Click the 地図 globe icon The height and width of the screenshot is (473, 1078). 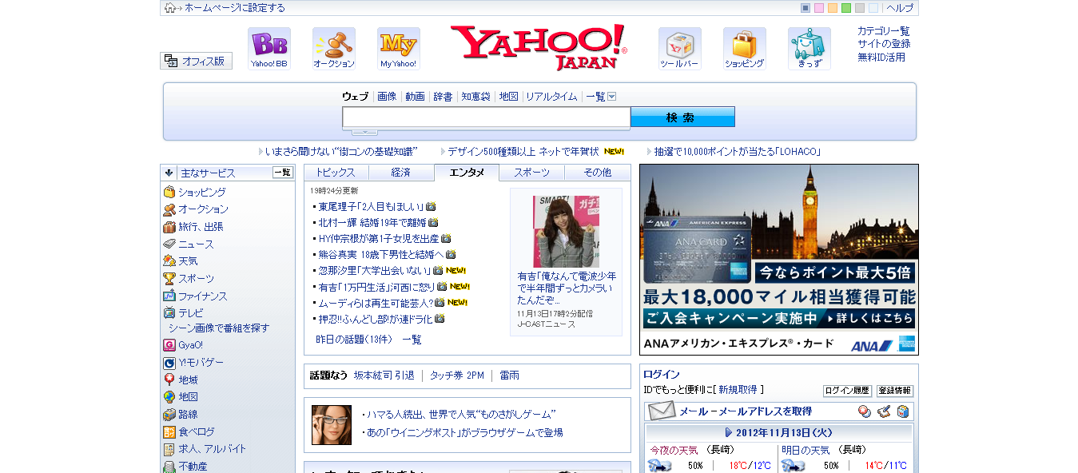click(169, 397)
